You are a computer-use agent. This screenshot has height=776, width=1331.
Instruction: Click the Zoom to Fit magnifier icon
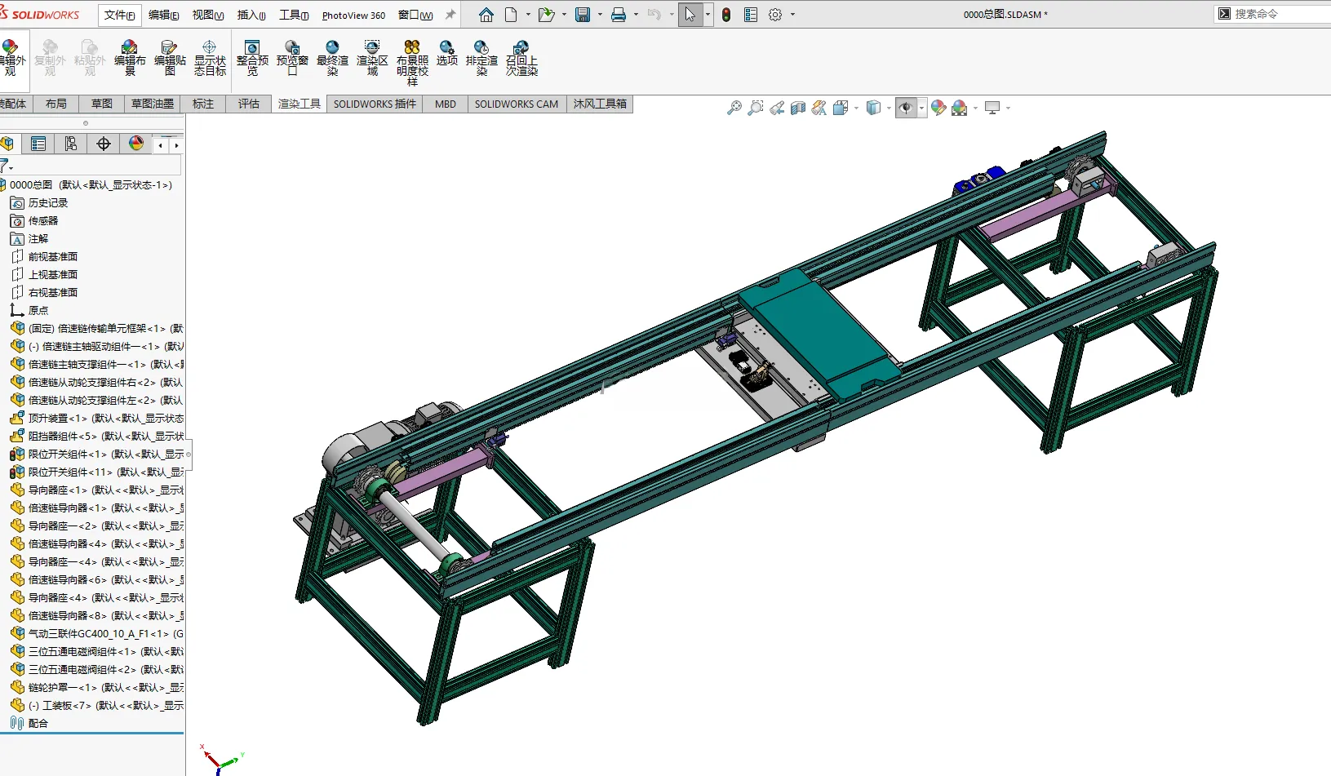pyautogui.click(x=734, y=108)
